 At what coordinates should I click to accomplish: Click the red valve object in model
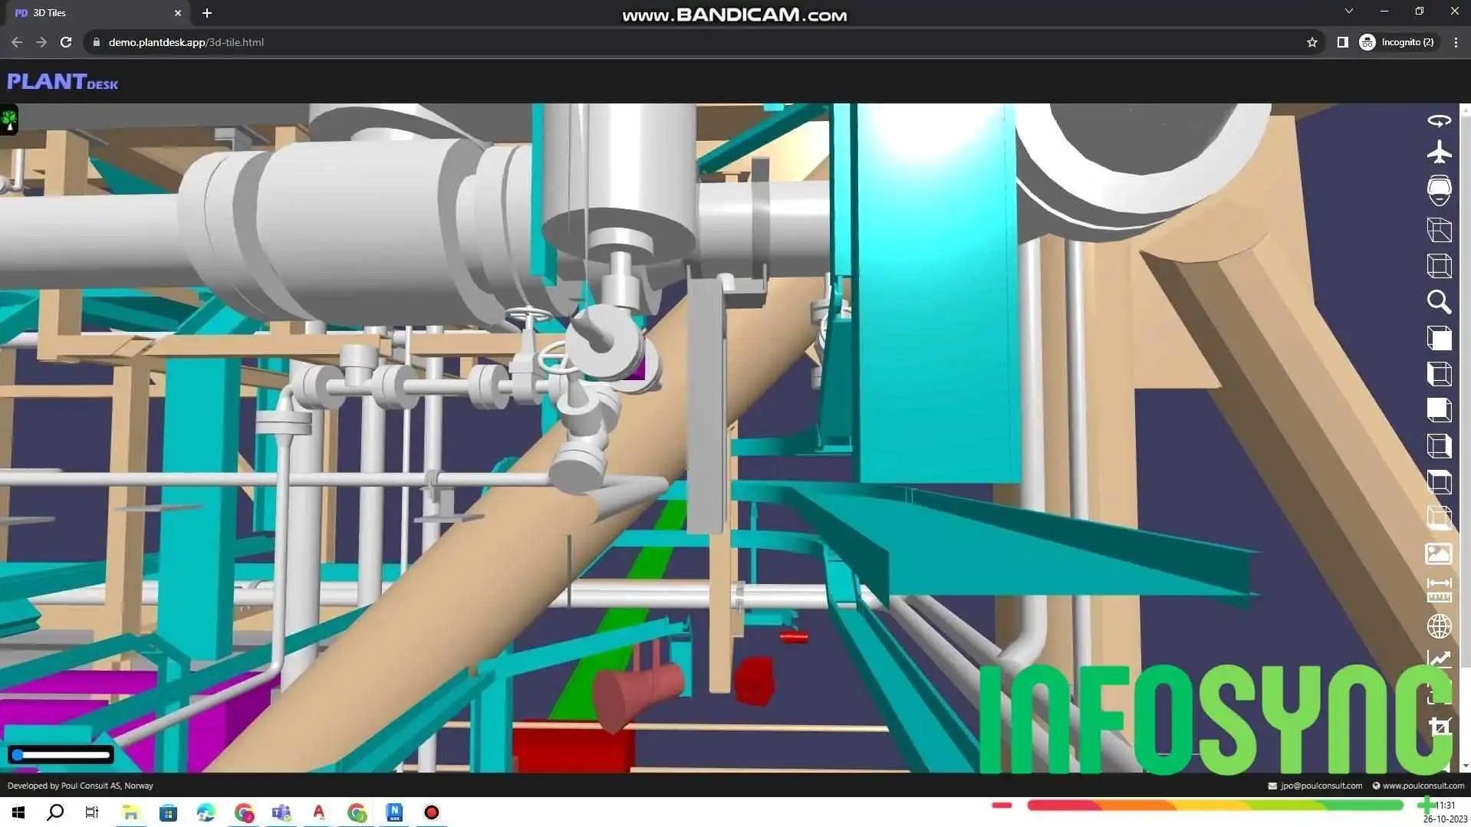(x=753, y=681)
